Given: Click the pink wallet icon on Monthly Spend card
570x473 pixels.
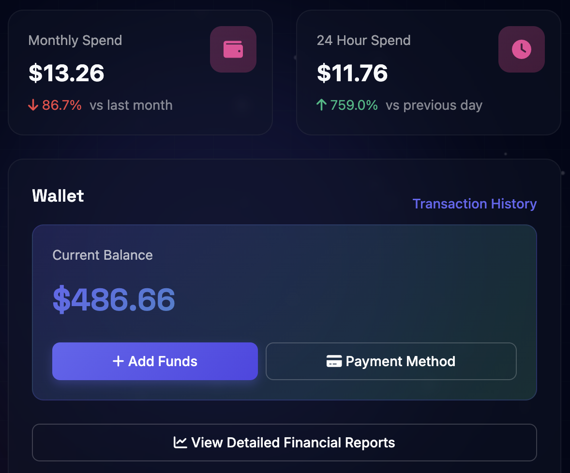Looking at the screenshot, I should (233, 49).
